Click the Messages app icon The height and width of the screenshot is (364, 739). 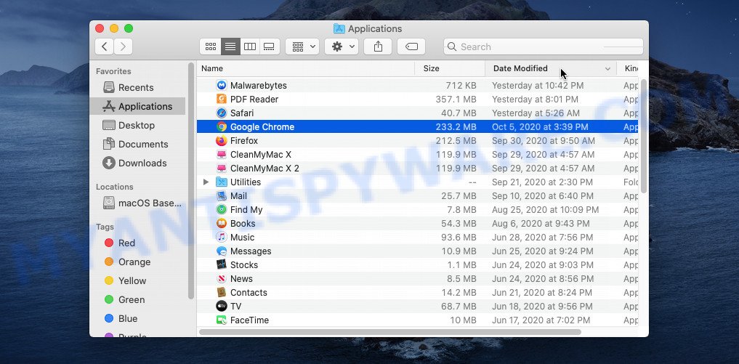coord(222,251)
